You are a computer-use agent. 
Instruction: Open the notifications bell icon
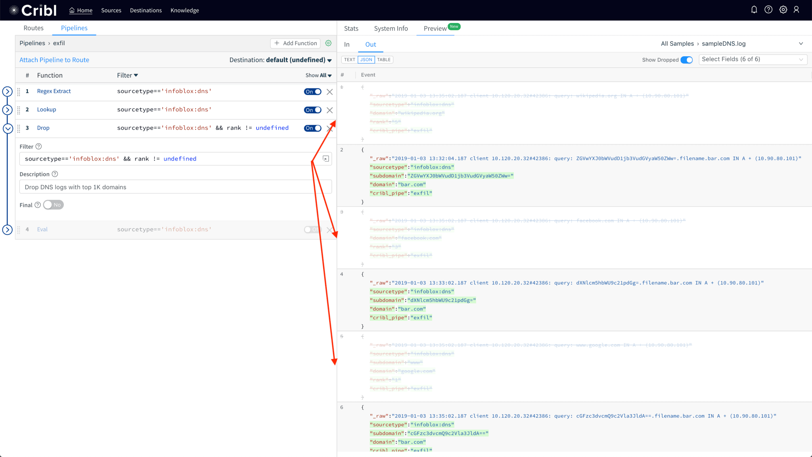(754, 10)
